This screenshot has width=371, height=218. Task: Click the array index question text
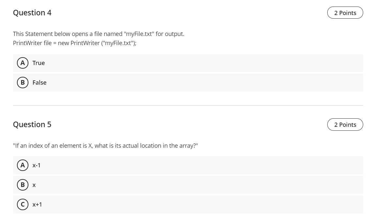(x=105, y=146)
